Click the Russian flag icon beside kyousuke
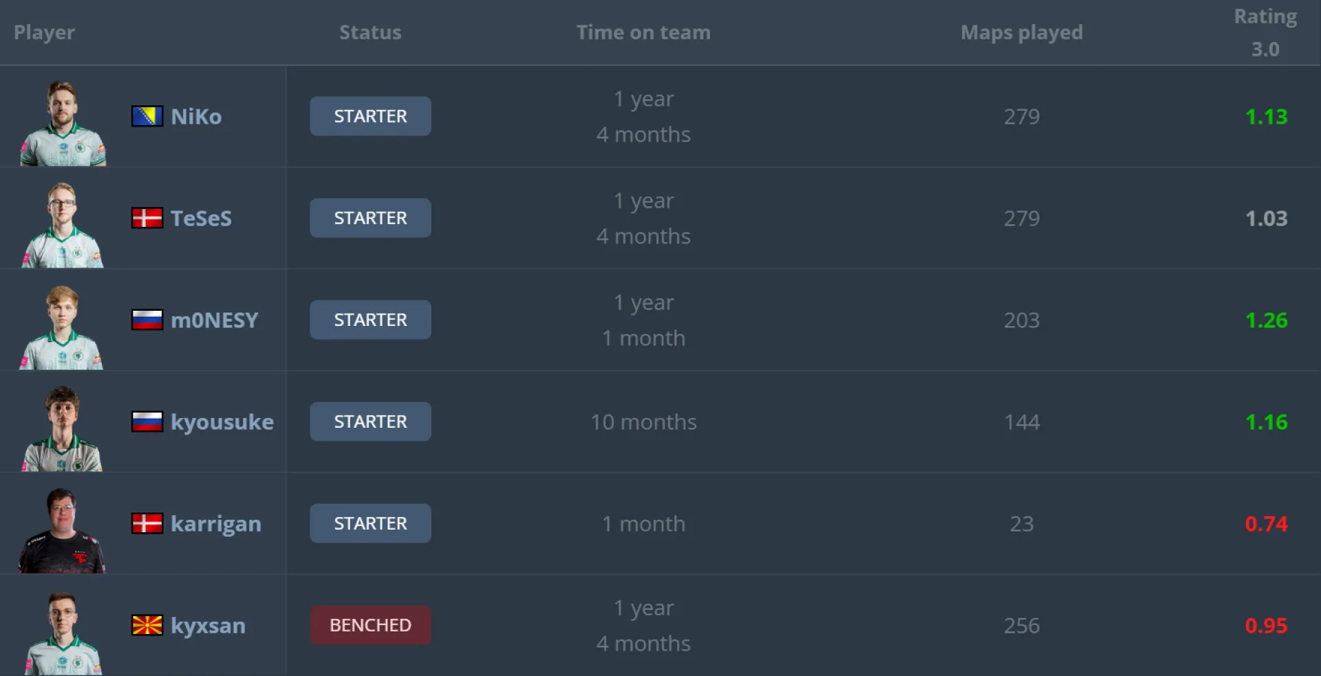This screenshot has height=676, width=1321. coord(147,422)
